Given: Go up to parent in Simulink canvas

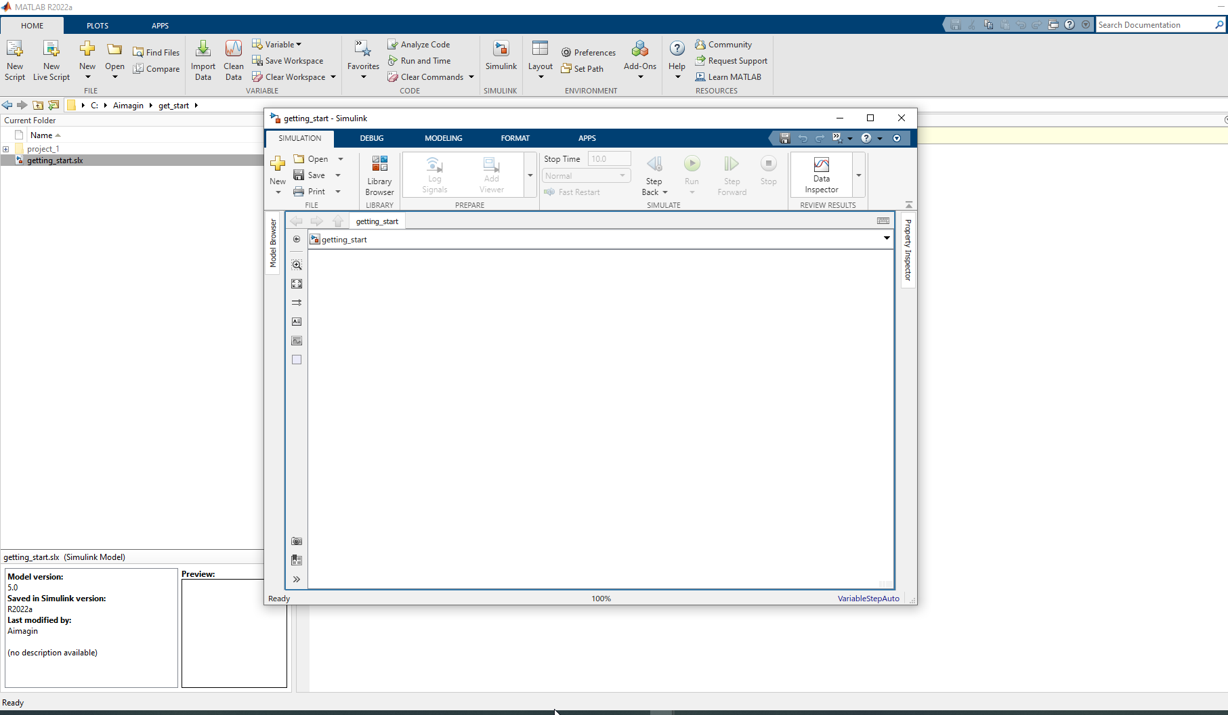Looking at the screenshot, I should (338, 221).
